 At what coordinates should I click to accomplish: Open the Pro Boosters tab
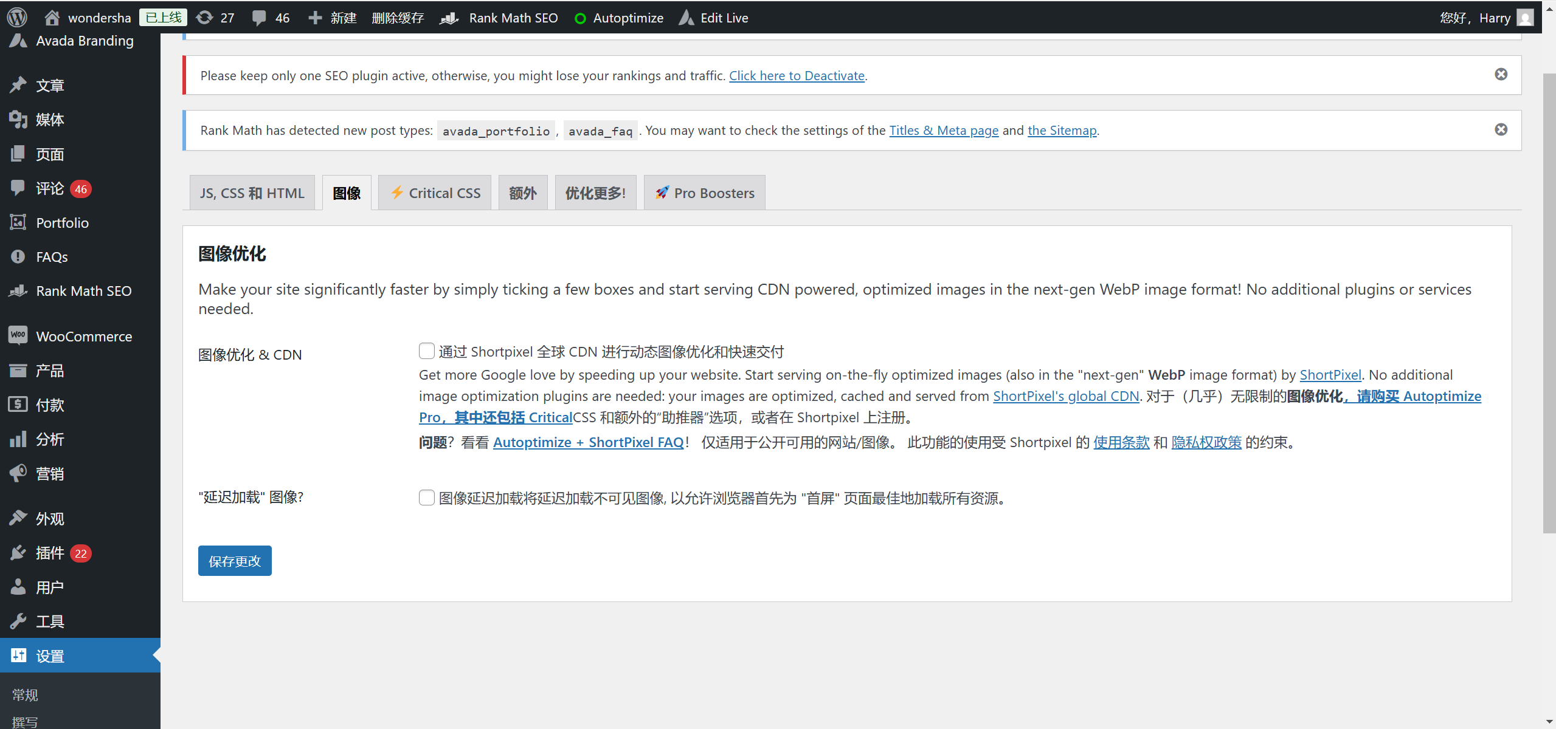(704, 192)
